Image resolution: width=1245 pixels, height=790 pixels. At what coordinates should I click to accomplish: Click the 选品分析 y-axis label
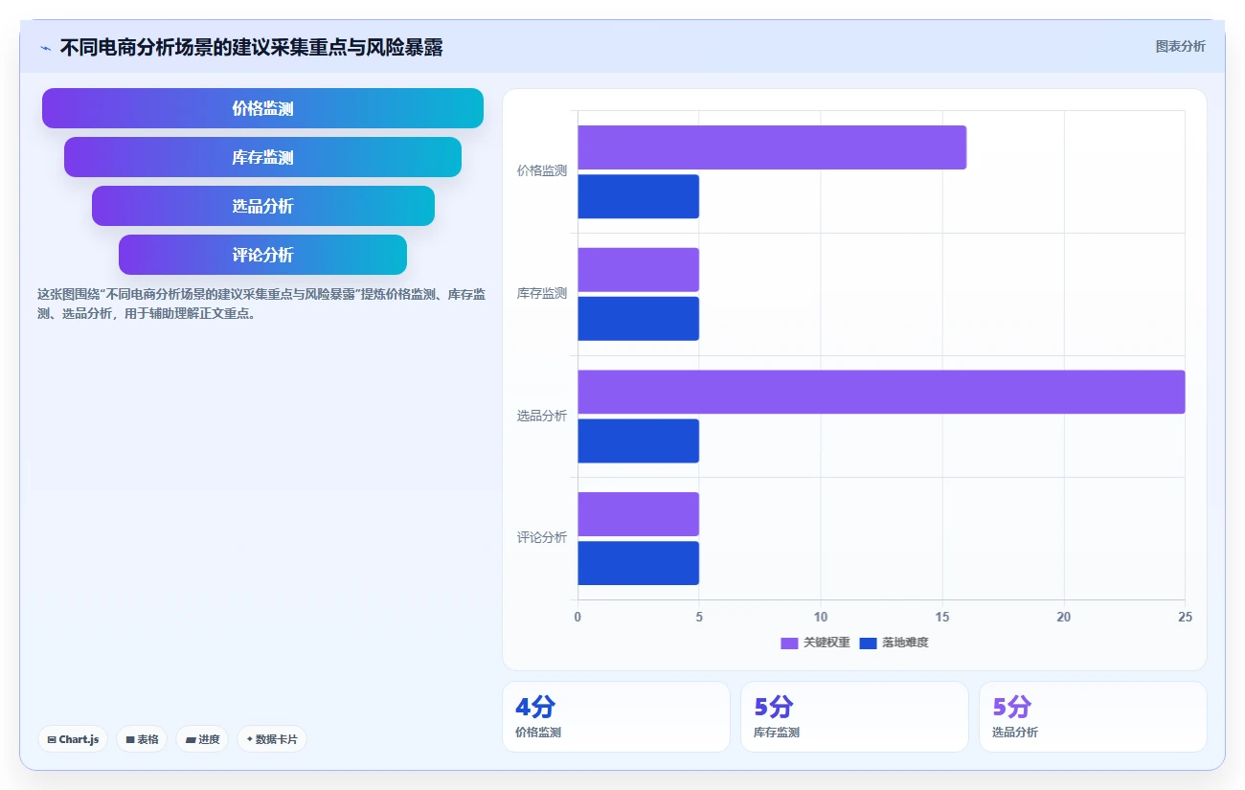tap(541, 417)
